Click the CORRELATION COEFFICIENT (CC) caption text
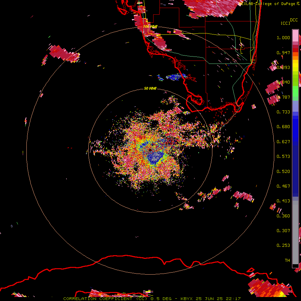Image resolution: width=301 pixels, height=301 pixels. [x=105, y=299]
